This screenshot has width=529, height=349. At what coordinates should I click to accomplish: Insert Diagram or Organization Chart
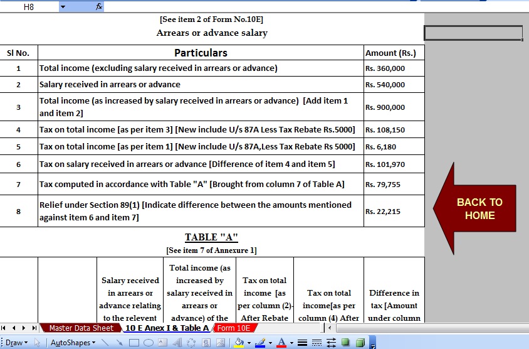click(191, 343)
